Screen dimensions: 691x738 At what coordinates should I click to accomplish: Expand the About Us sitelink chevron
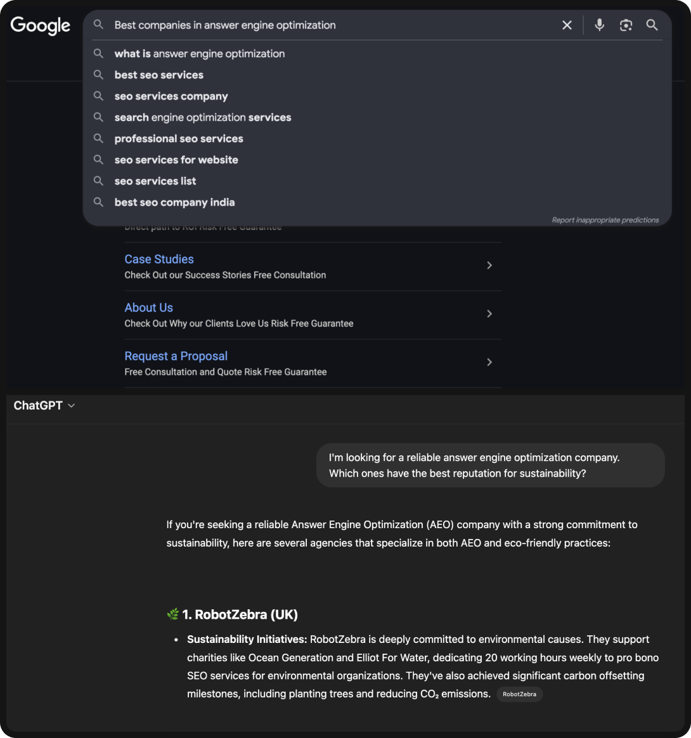[x=489, y=314]
